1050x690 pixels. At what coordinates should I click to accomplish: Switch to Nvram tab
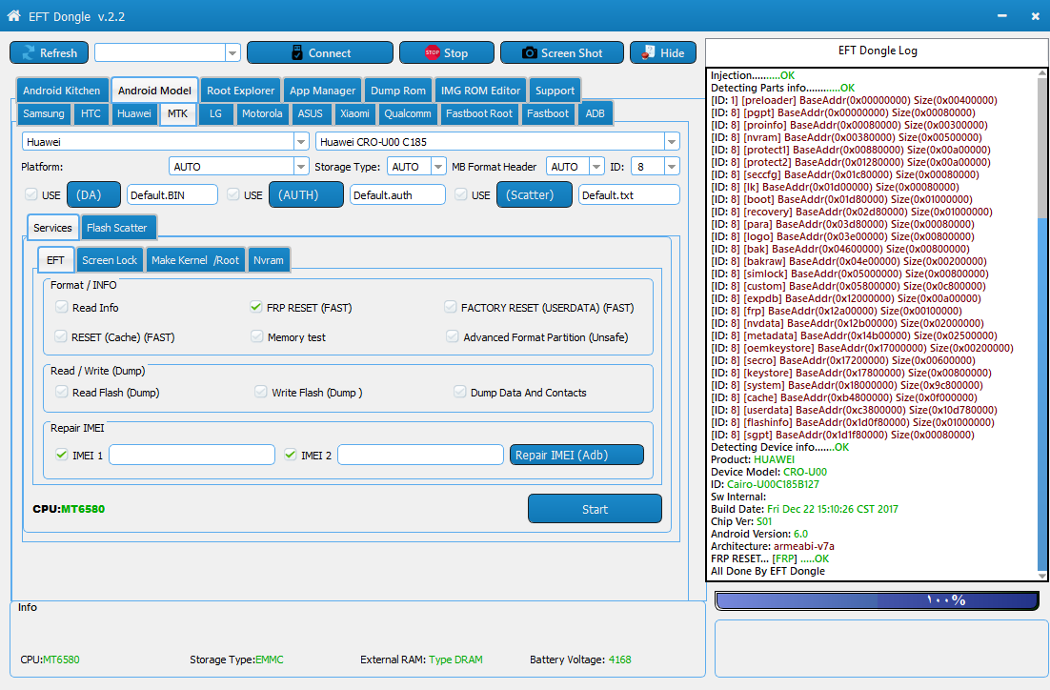point(269,260)
